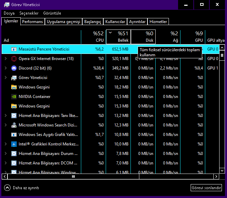Click the Görevi sonlandır button
Viewport: 227px width, 198px height.
tap(206, 187)
